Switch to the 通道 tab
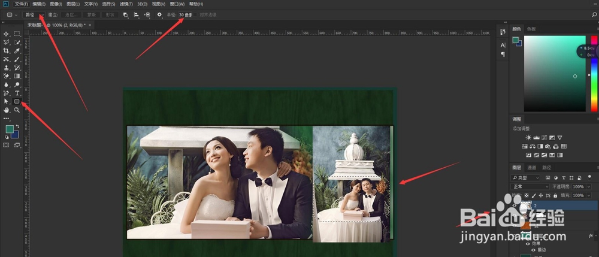This screenshot has height=257, width=599. (x=531, y=168)
